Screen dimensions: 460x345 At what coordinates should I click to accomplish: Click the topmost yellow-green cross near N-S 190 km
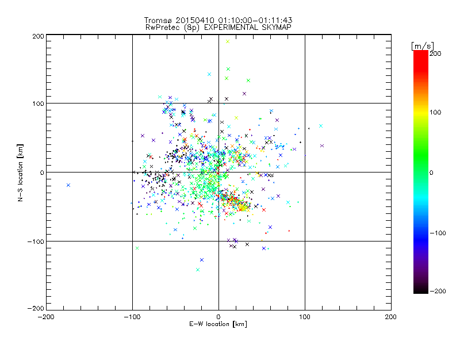[228, 41]
